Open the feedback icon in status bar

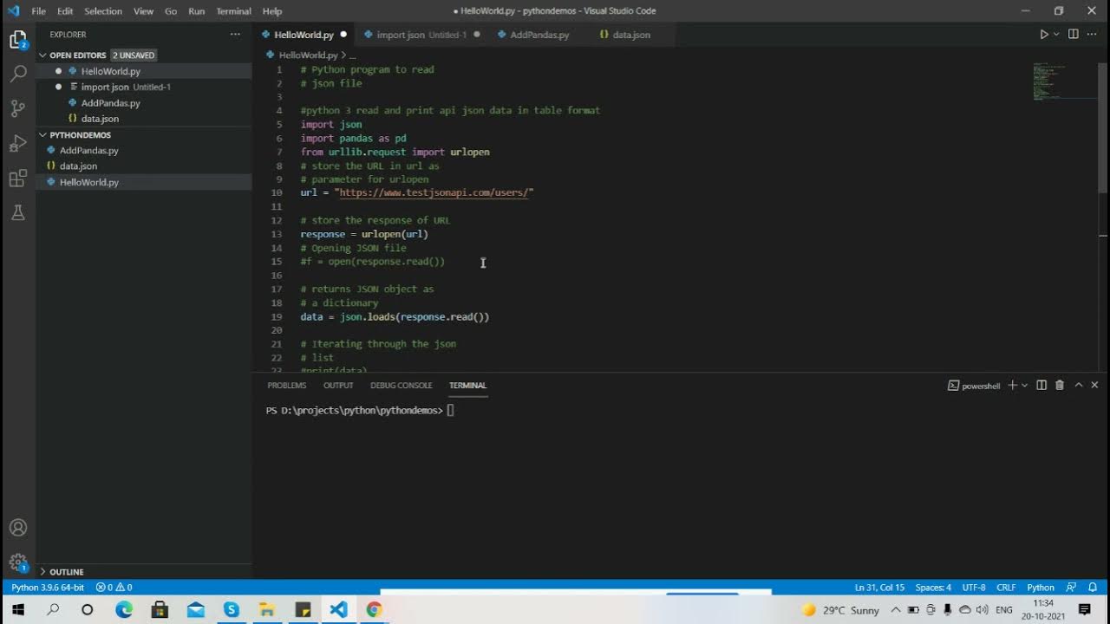pyautogui.click(x=1071, y=588)
